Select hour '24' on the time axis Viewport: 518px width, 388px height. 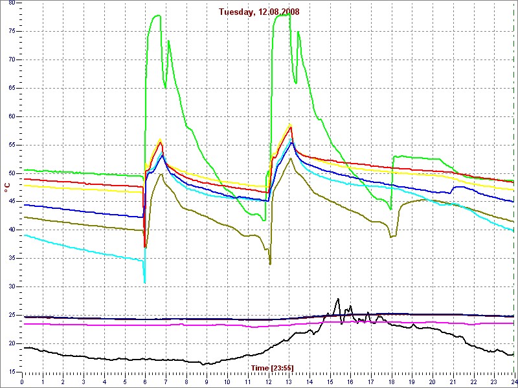point(514,382)
